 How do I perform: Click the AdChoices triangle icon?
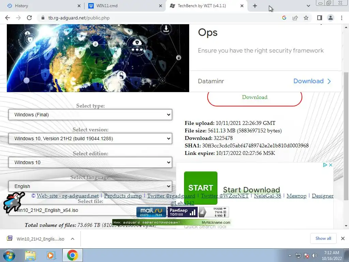(x=325, y=165)
